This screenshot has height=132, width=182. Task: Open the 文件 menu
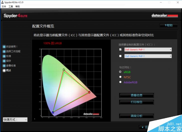[4, 6]
